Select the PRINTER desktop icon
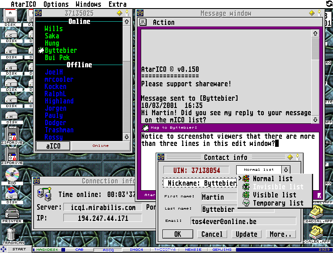Image resolution: width=333 pixels, height=253 pixels. click(12, 216)
